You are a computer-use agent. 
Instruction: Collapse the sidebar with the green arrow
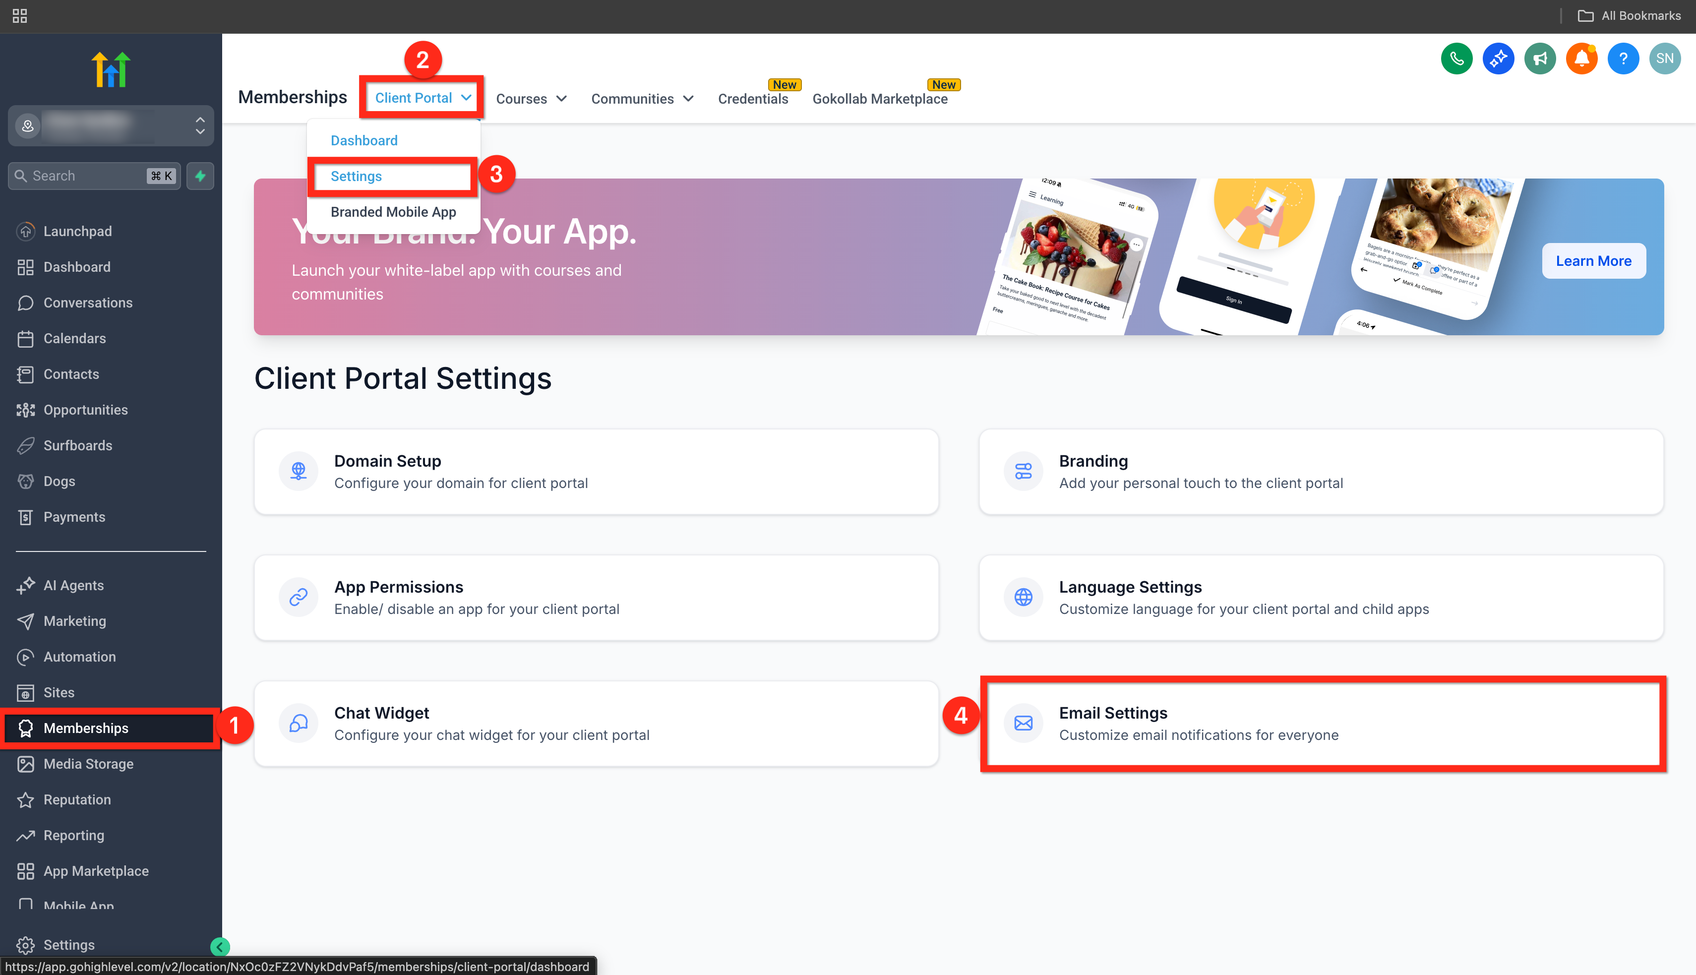click(x=220, y=946)
